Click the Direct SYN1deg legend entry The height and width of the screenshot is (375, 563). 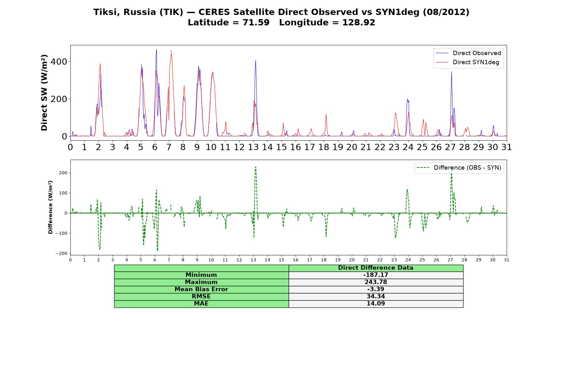(467, 62)
